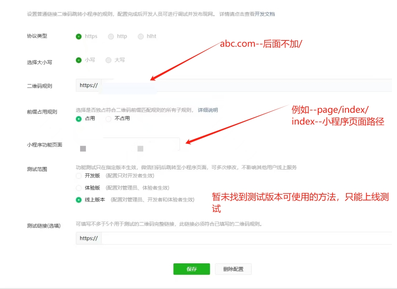Click the 测试链接(选填) label
The image size is (397, 289).
pyautogui.click(x=44, y=225)
